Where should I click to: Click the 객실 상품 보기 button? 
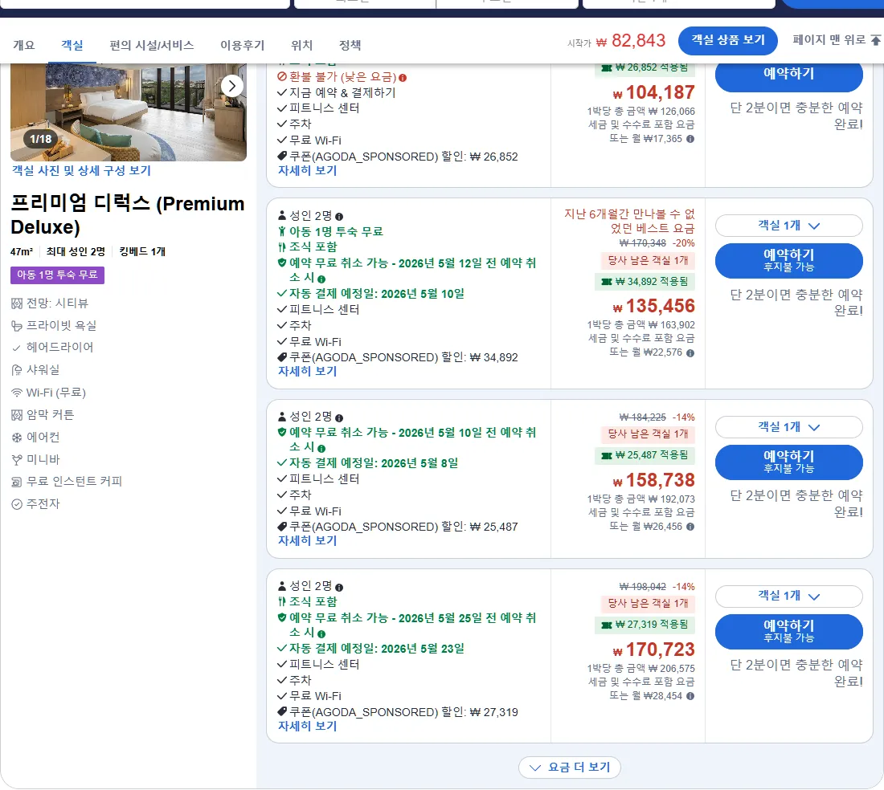728,40
